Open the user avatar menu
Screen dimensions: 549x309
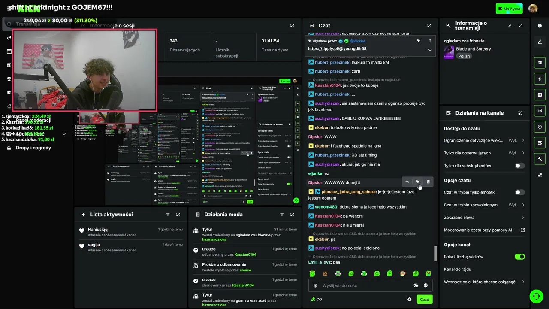533,9
